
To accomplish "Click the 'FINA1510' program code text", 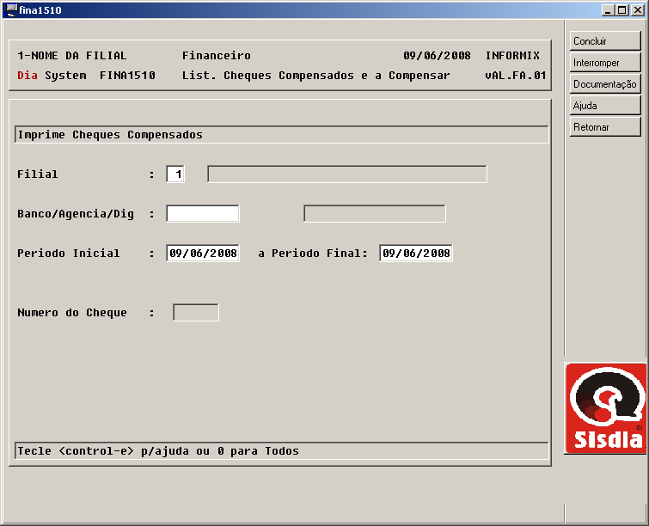I will click(127, 76).
